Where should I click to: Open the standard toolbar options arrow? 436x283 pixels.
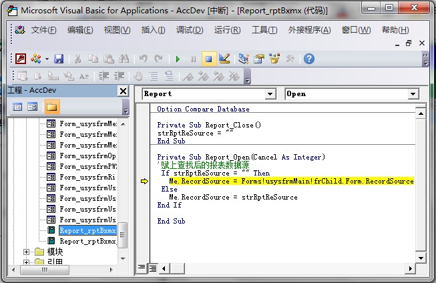[x=425, y=59]
